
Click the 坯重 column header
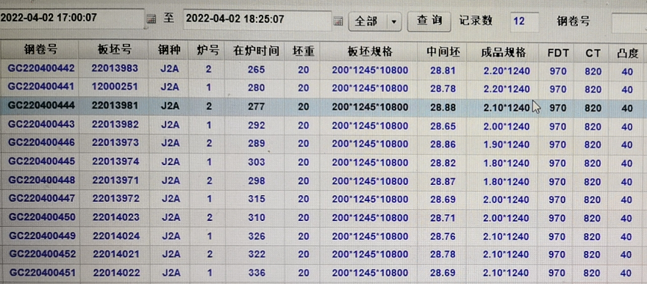pos(304,52)
